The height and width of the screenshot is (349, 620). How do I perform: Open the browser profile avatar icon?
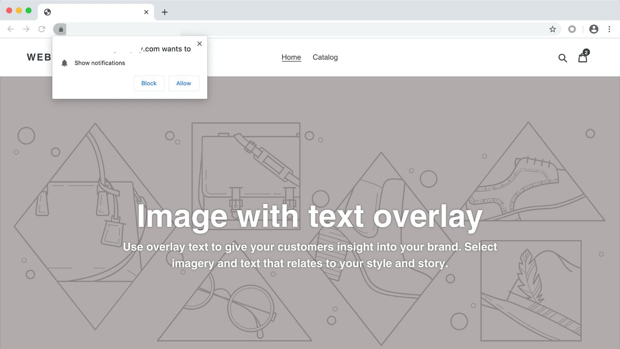(594, 29)
